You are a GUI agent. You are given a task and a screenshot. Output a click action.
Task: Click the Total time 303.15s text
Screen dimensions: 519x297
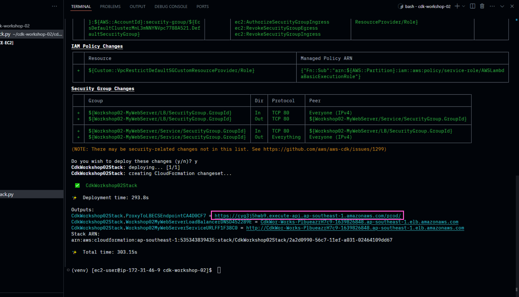click(x=110, y=252)
